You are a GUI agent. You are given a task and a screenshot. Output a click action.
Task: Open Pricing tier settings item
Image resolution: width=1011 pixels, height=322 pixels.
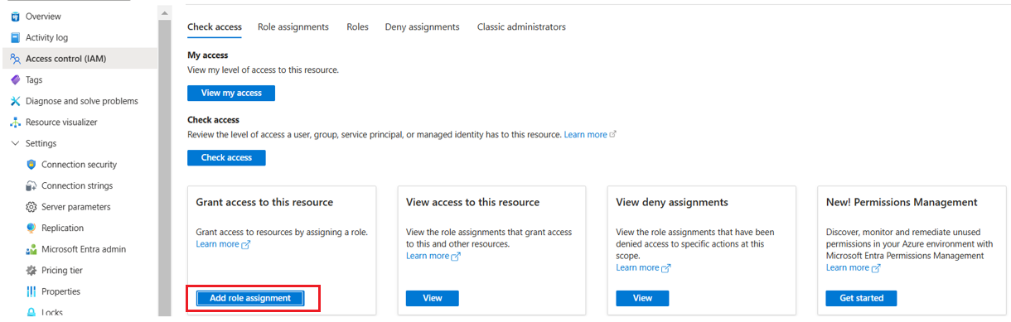coord(79,271)
